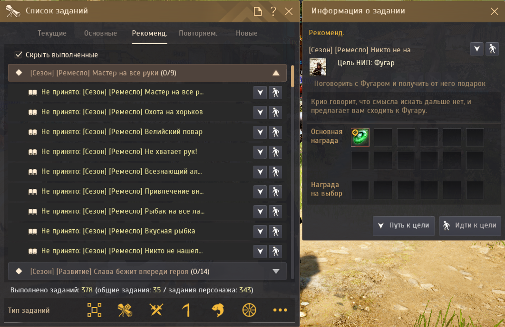Open more quest types via three-dots icon

click(280, 310)
